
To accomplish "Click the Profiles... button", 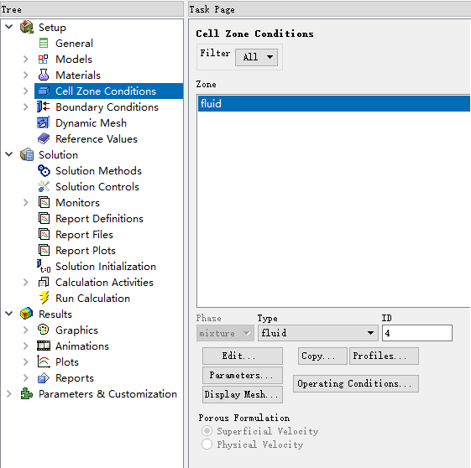I will point(384,356).
